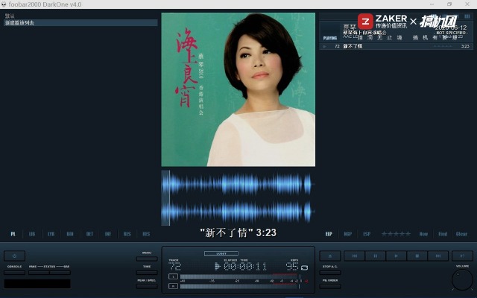Adjust the VOLUME knob

pos(462,279)
